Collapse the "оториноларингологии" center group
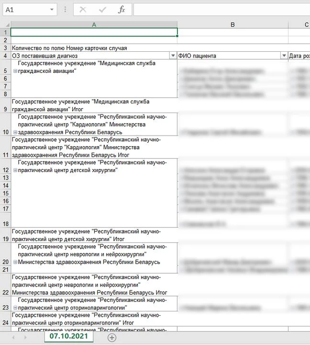The image size is (310, 345). (x=15, y=308)
